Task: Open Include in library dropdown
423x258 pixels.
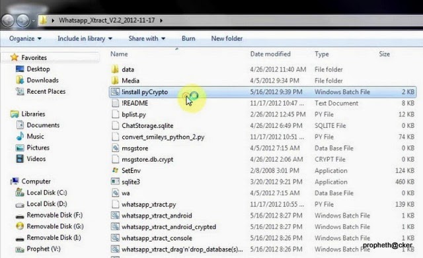Action: pyautogui.click(x=85, y=38)
